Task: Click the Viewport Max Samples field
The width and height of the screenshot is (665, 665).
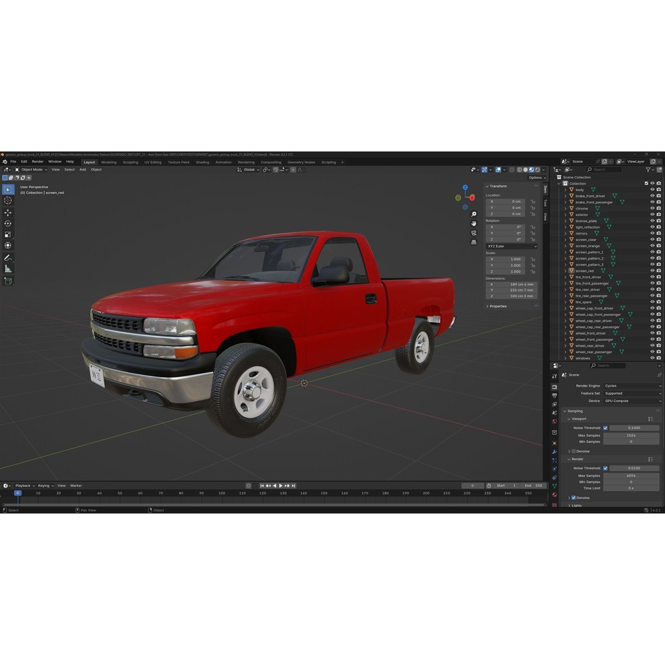Action: click(x=631, y=435)
